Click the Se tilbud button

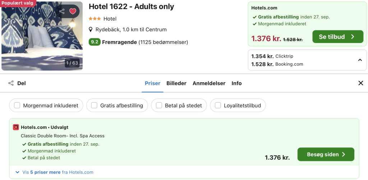pos(338,37)
